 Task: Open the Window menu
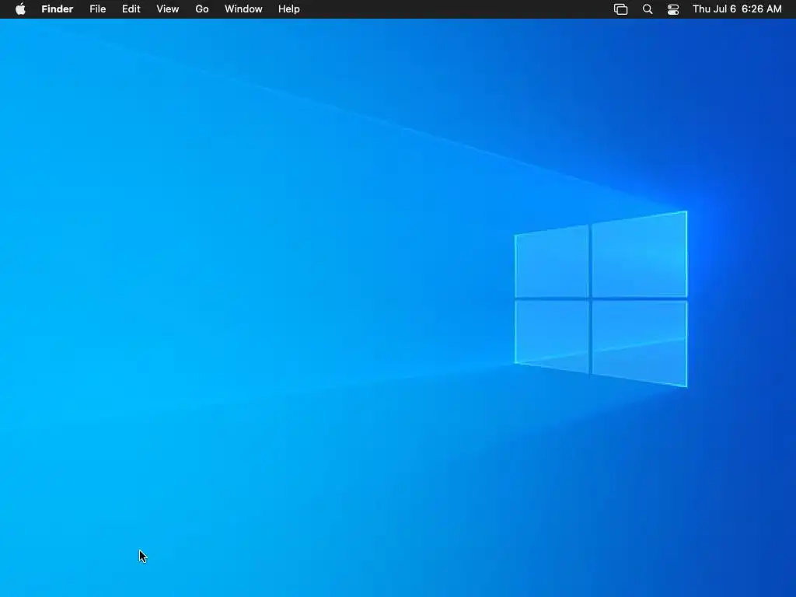[243, 9]
